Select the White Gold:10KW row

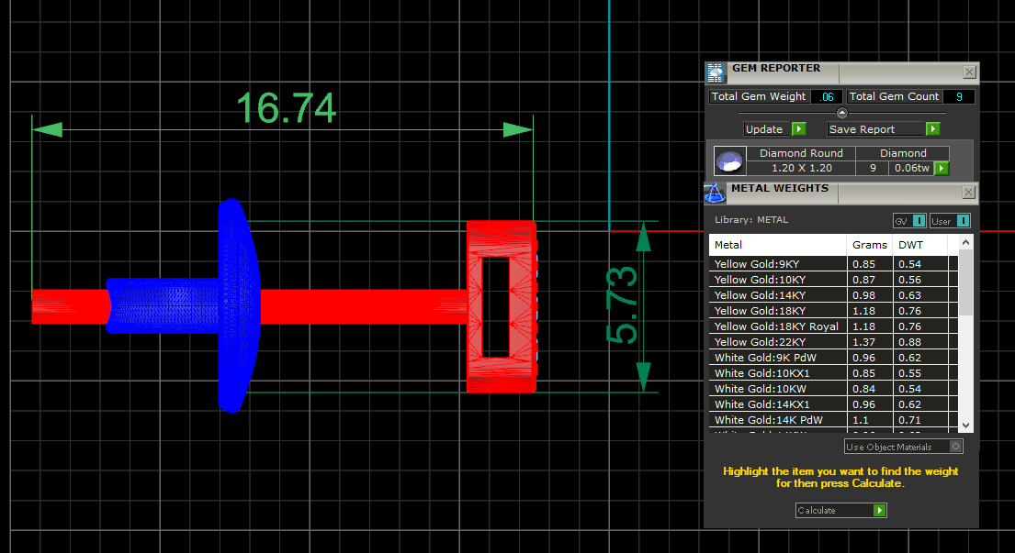click(x=777, y=389)
